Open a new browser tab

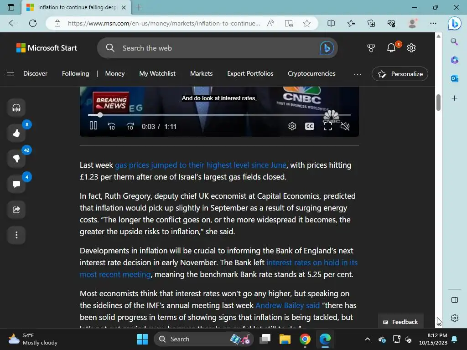(x=139, y=7)
